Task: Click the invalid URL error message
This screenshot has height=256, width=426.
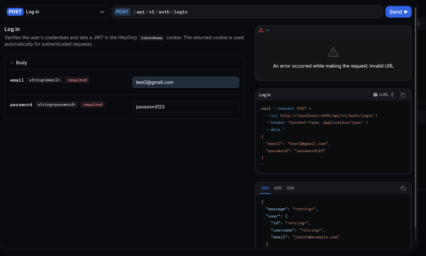Action: 333,66
